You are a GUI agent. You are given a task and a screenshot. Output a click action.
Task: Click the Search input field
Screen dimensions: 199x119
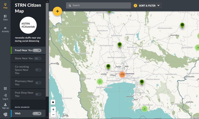[x=98, y=5]
